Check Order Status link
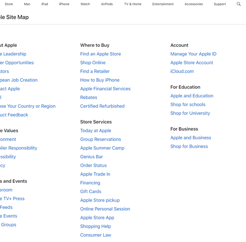The image size is (246, 242). tap(93, 166)
